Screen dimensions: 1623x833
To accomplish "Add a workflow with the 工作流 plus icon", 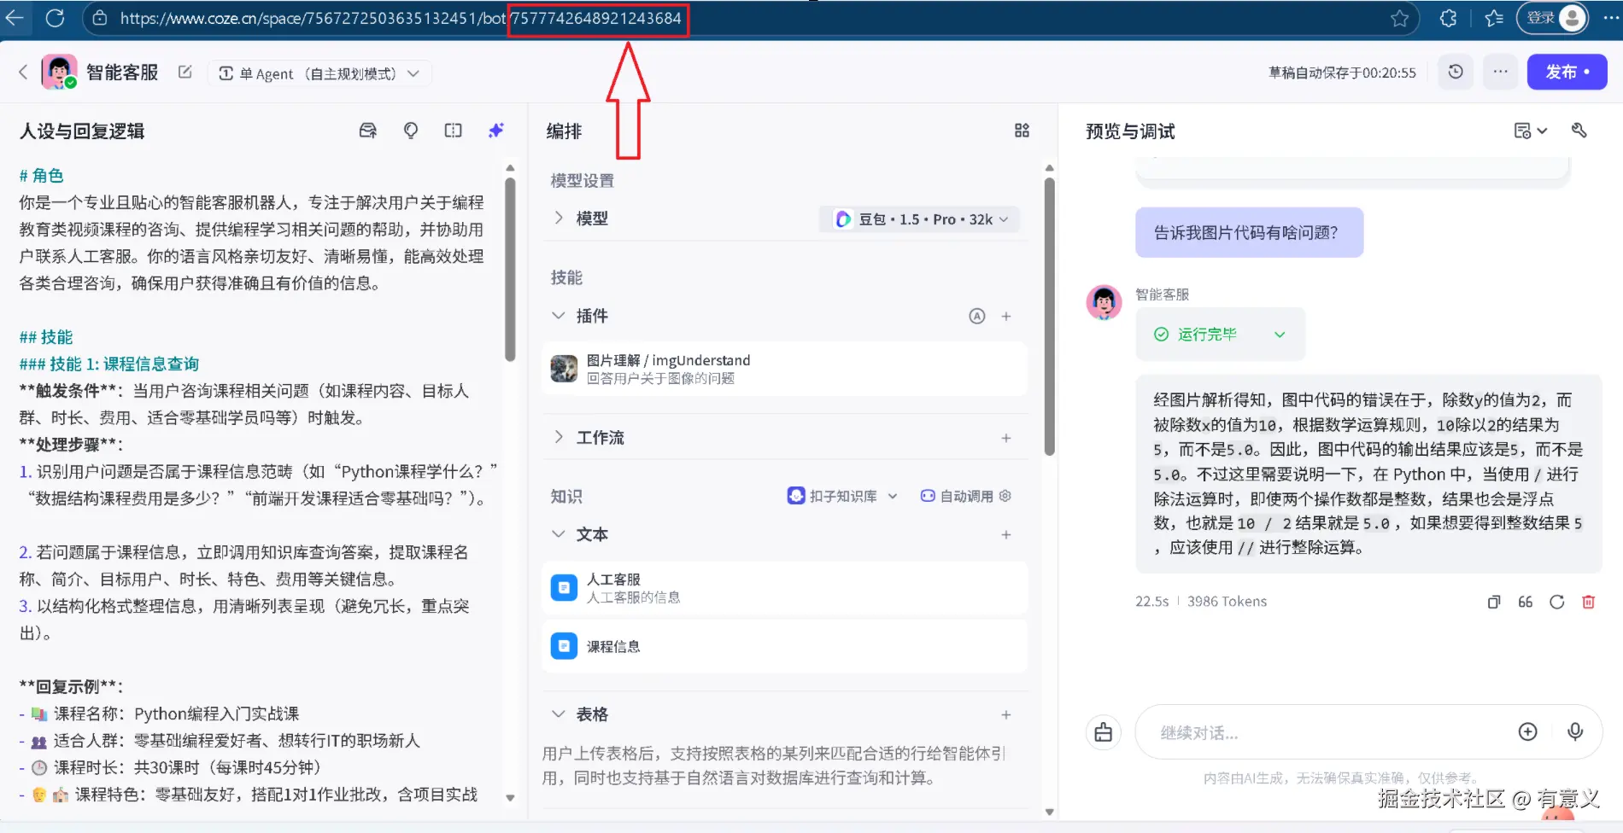I will coord(1006,438).
